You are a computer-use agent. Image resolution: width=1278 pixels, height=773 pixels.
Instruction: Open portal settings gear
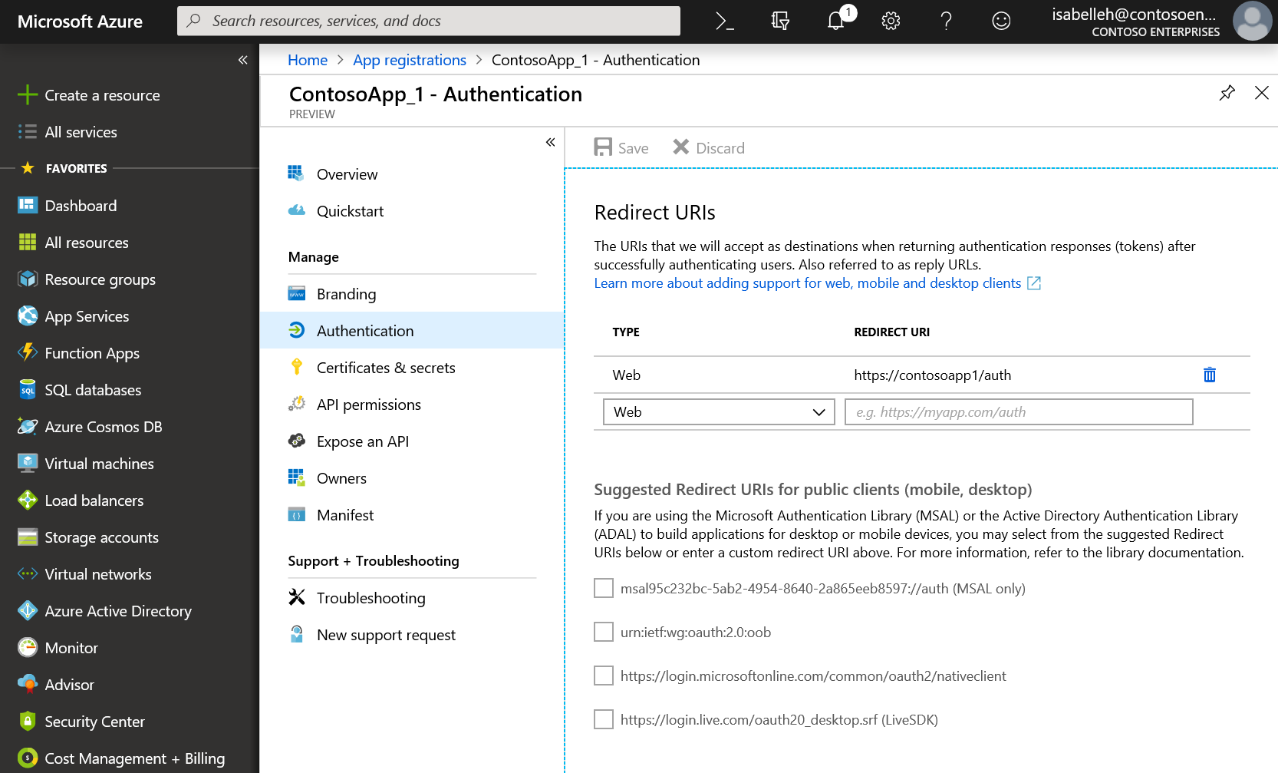(891, 21)
